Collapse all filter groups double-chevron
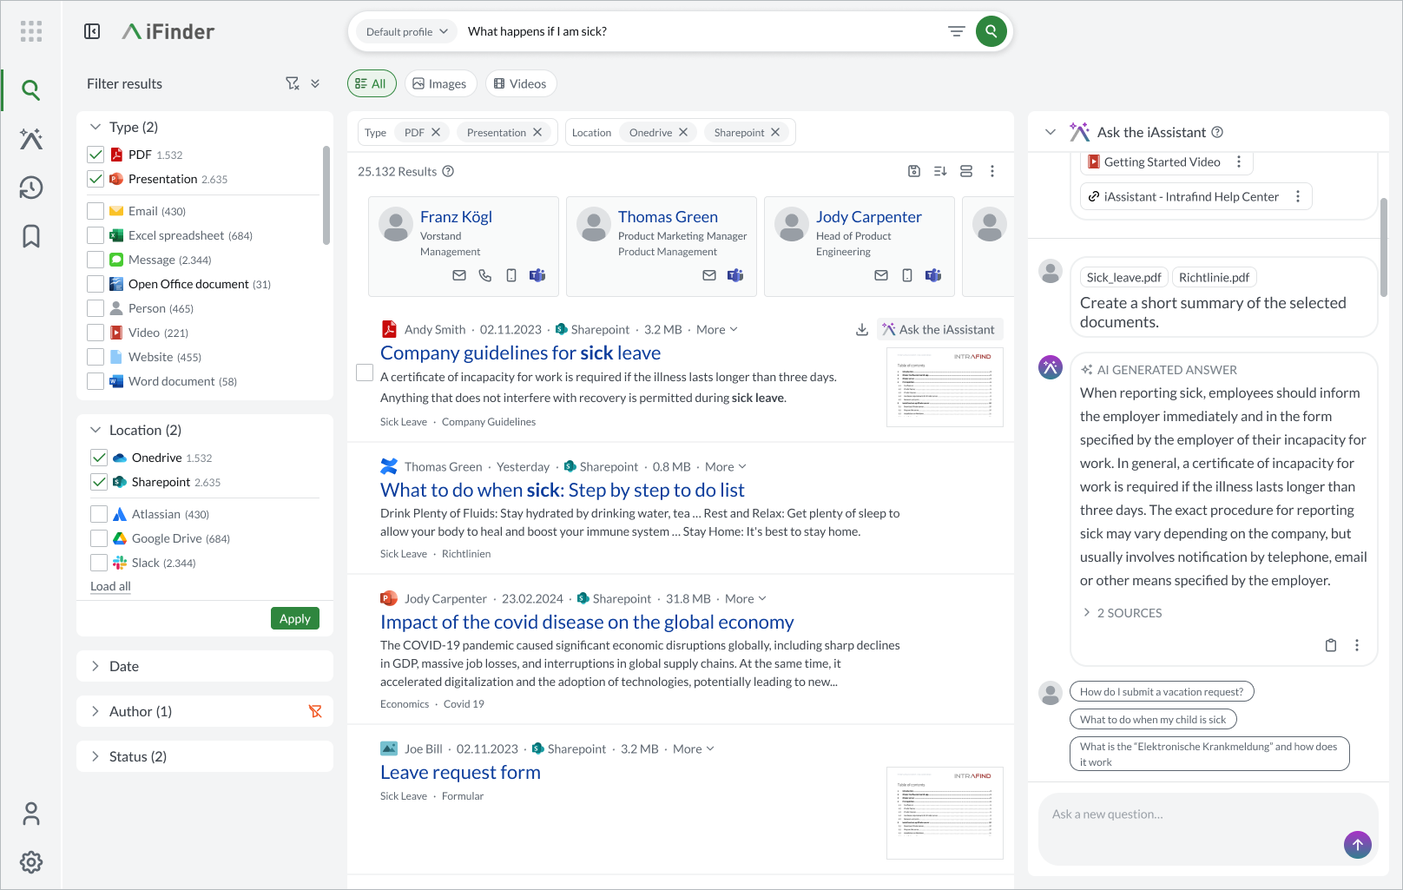The width and height of the screenshot is (1403, 890). click(315, 83)
